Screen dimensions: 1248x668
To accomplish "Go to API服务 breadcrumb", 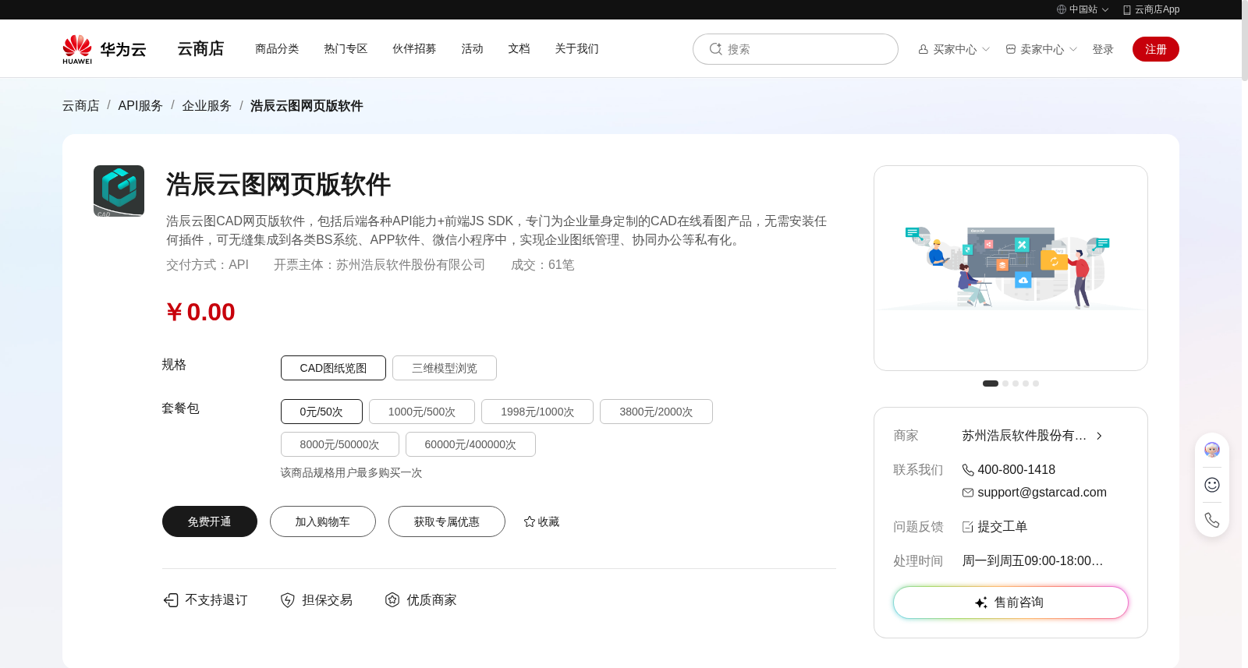I will coord(140,105).
